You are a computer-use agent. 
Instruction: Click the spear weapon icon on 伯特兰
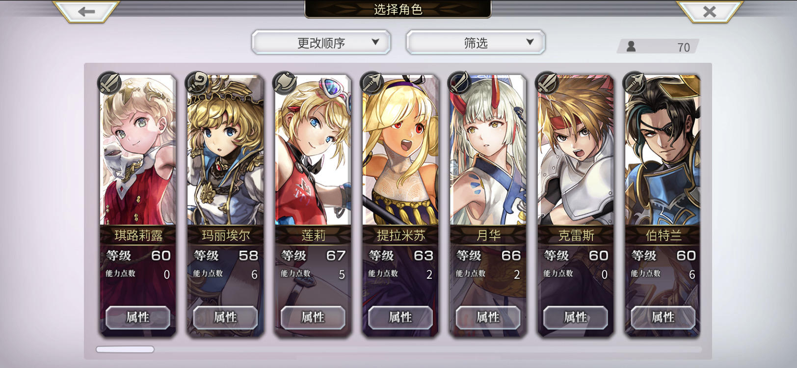pyautogui.click(x=635, y=83)
